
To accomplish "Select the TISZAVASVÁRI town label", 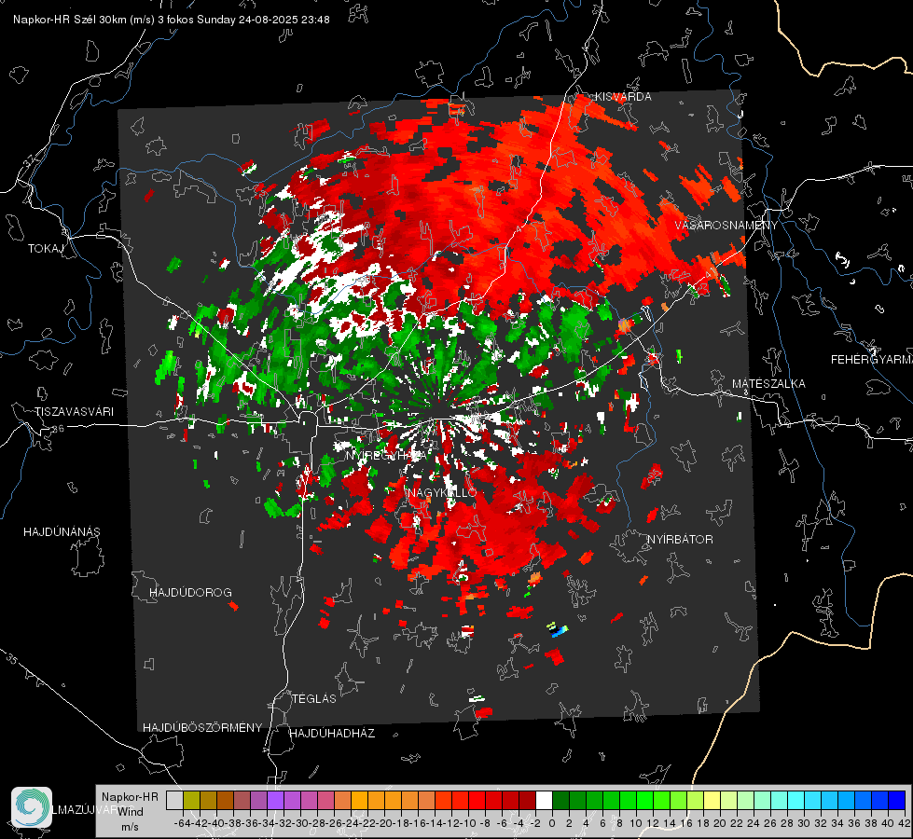I will (x=74, y=412).
